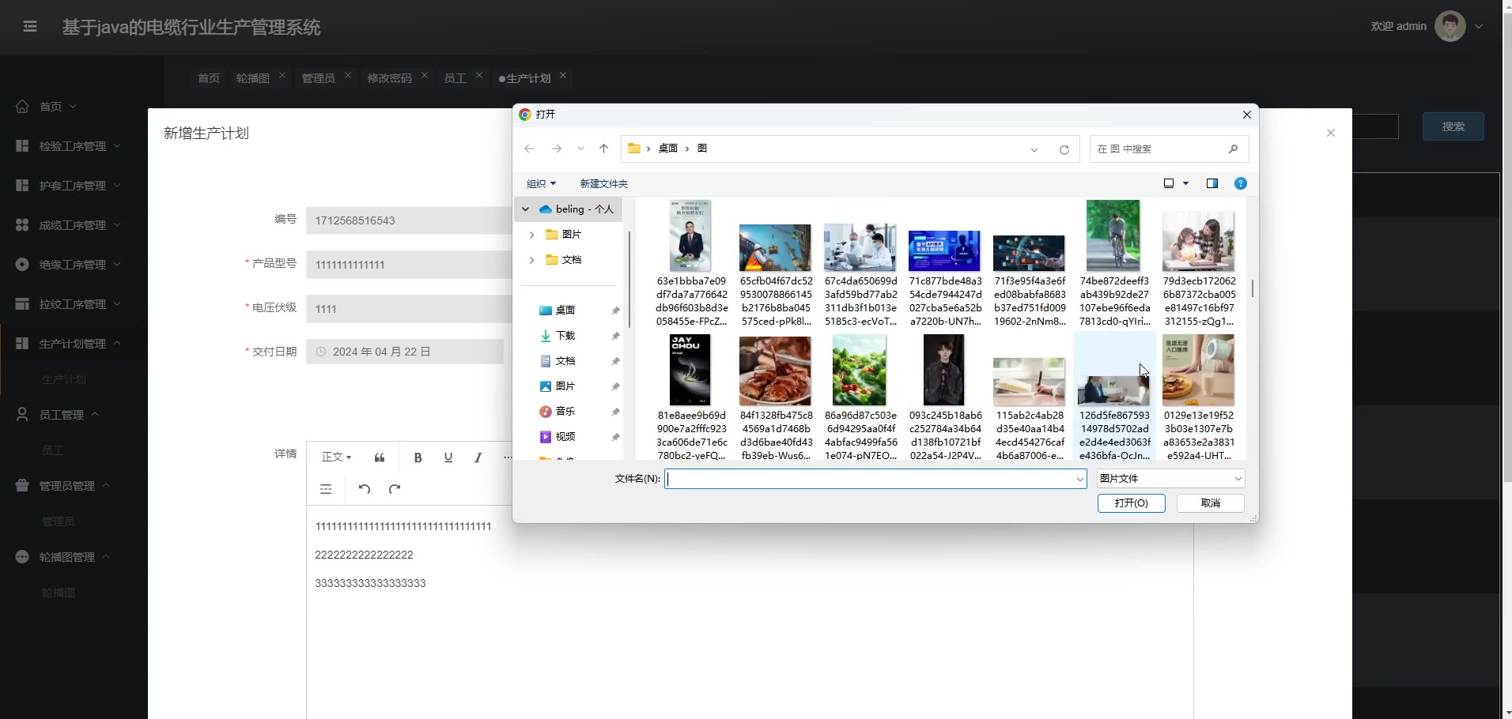Select the cyclist photo thumbnail 74be872deeff3
Image resolution: width=1512 pixels, height=719 pixels.
tap(1113, 236)
